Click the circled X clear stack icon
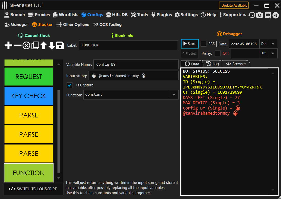 tap(26, 46)
